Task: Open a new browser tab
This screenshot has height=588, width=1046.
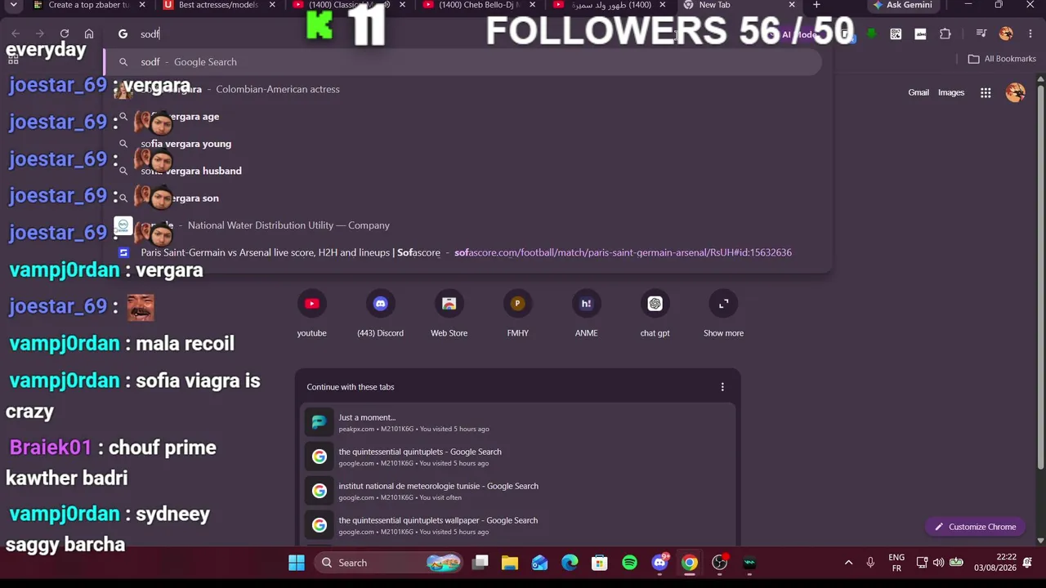Action: tap(816, 5)
